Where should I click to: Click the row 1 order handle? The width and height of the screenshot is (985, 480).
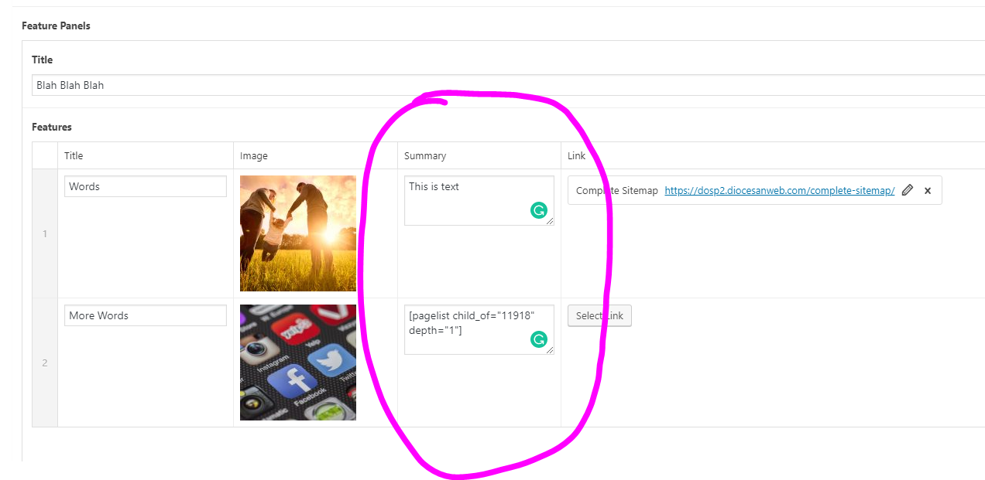coord(45,233)
